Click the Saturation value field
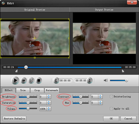Screen dimensions: 139x124 click(x=43, y=103)
